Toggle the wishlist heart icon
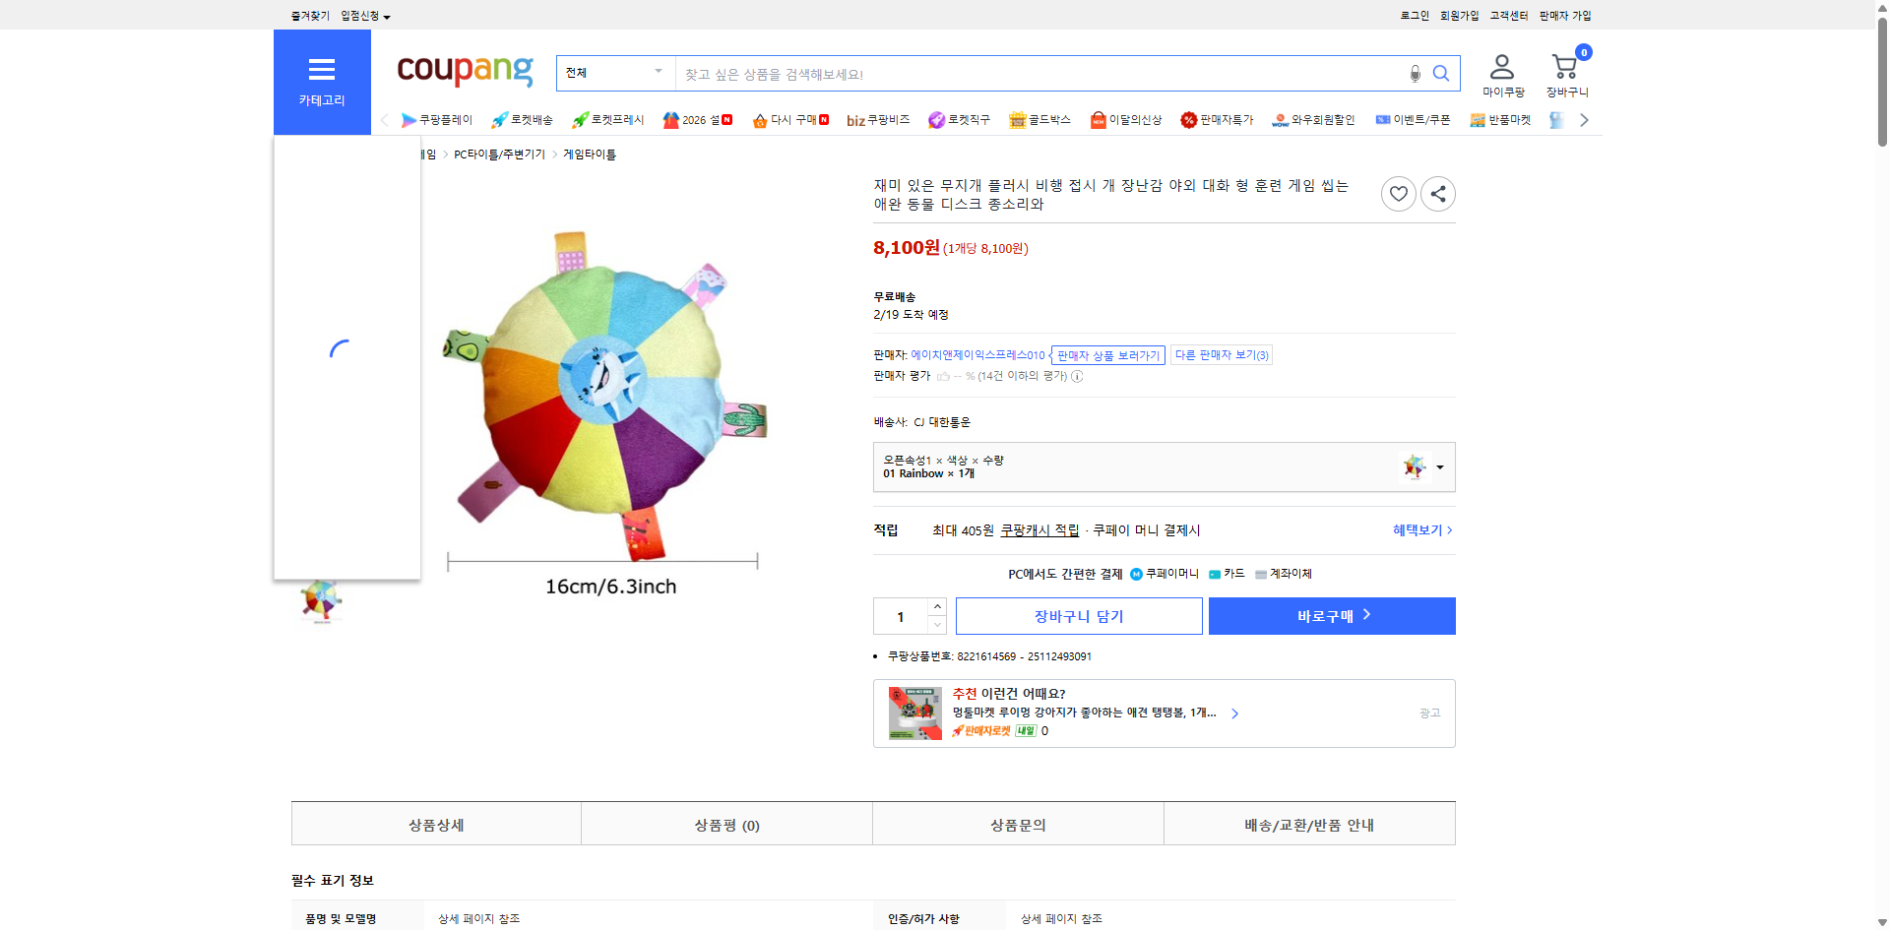 click(1399, 193)
